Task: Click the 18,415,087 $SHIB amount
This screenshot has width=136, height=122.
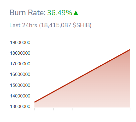Action: pyautogui.click(x=65, y=25)
